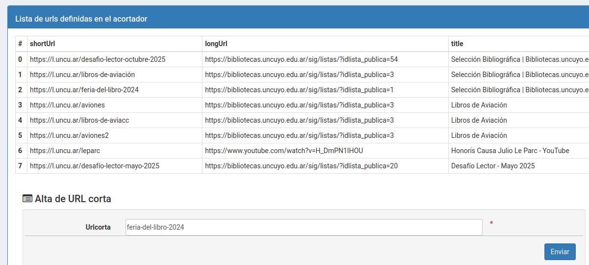
Task: Click the l.uncu.ar/aviones2 short URL
Action: point(69,135)
